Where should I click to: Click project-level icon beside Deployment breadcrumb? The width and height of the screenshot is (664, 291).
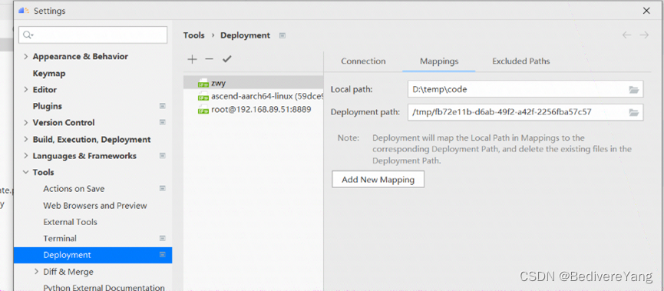[x=282, y=35]
